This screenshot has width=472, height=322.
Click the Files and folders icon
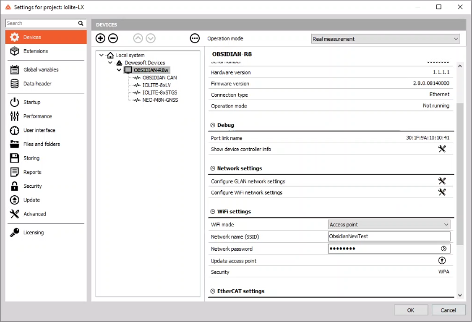pos(15,144)
